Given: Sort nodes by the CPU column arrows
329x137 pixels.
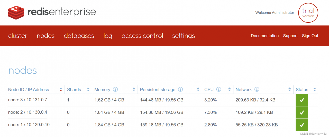Looking at the screenshot, I should (229, 90).
